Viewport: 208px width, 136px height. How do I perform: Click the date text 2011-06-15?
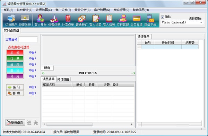click(88, 73)
